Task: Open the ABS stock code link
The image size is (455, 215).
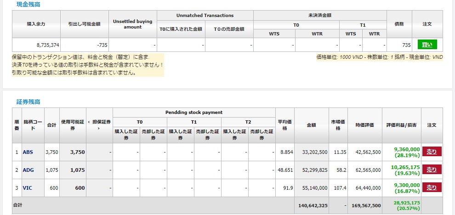Action: (28, 152)
